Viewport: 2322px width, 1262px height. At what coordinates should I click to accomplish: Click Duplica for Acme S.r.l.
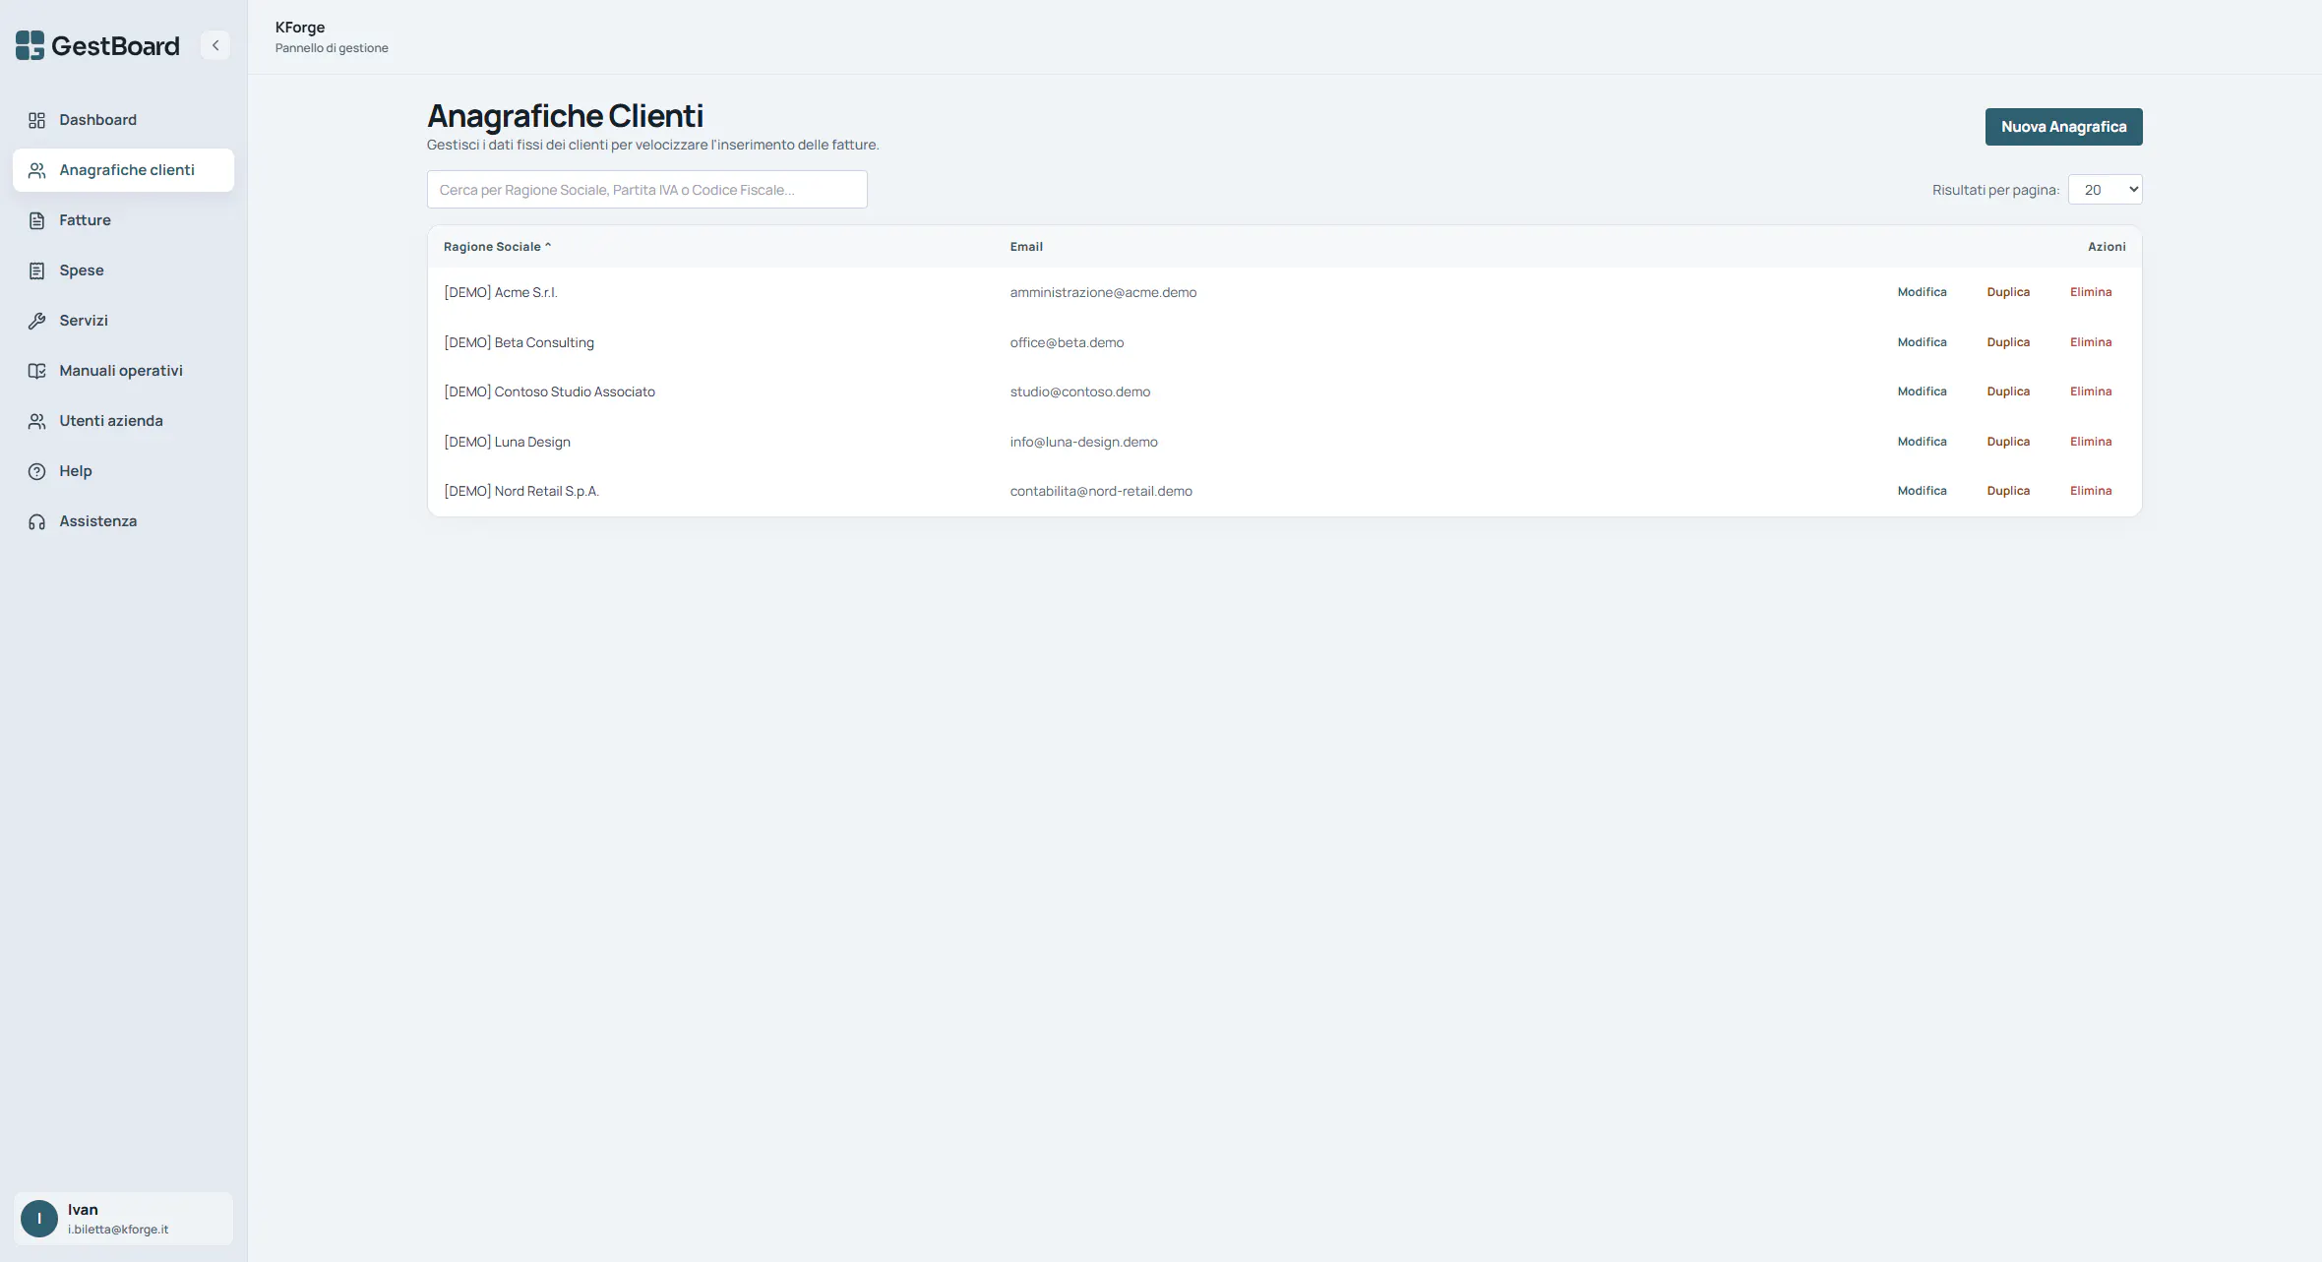pos(2008,292)
